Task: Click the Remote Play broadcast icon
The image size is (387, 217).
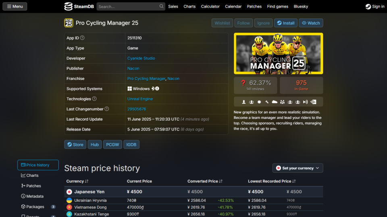Action: click(x=305, y=102)
